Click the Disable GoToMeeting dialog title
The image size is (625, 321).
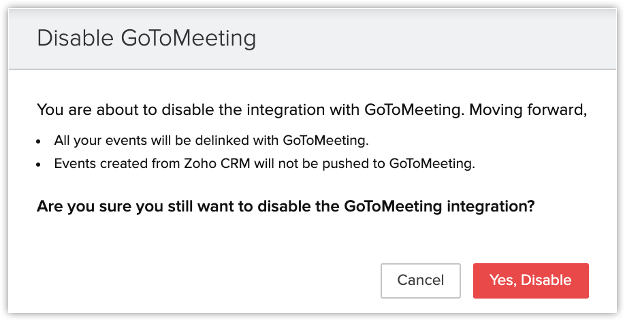click(146, 38)
